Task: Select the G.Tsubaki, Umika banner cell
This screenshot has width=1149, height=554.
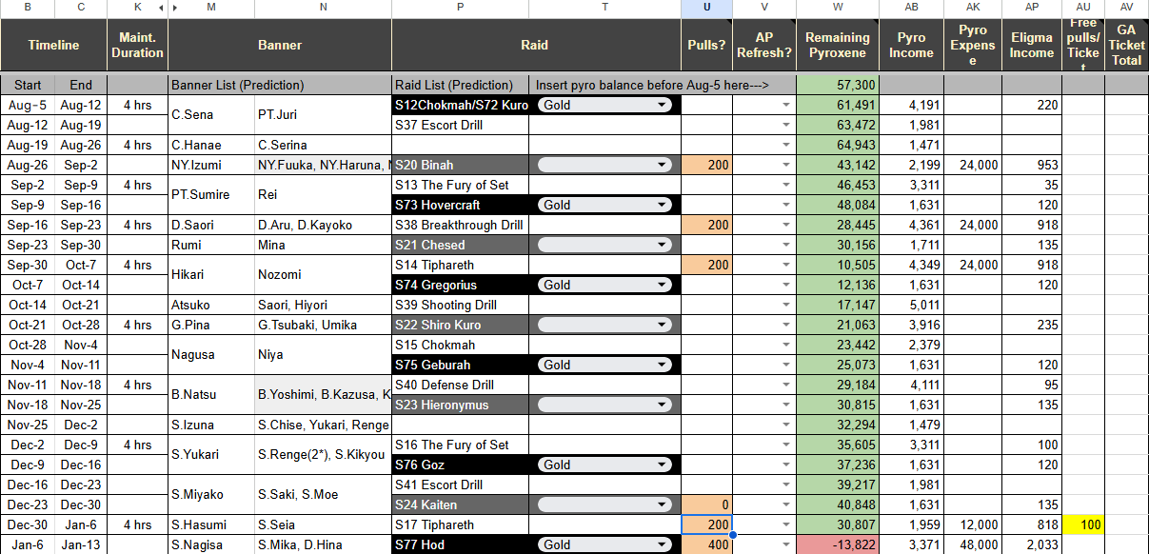Action: [323, 325]
